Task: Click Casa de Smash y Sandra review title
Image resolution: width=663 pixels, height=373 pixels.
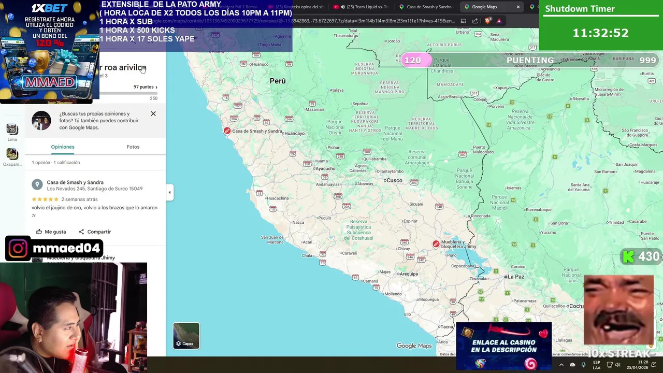Action: [x=75, y=182]
